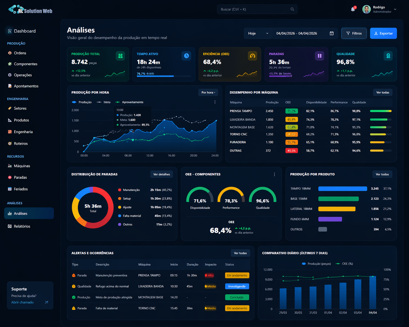Click the Tempo Ativo clock icon
This screenshot has width=409, height=327.
pos(186,56)
